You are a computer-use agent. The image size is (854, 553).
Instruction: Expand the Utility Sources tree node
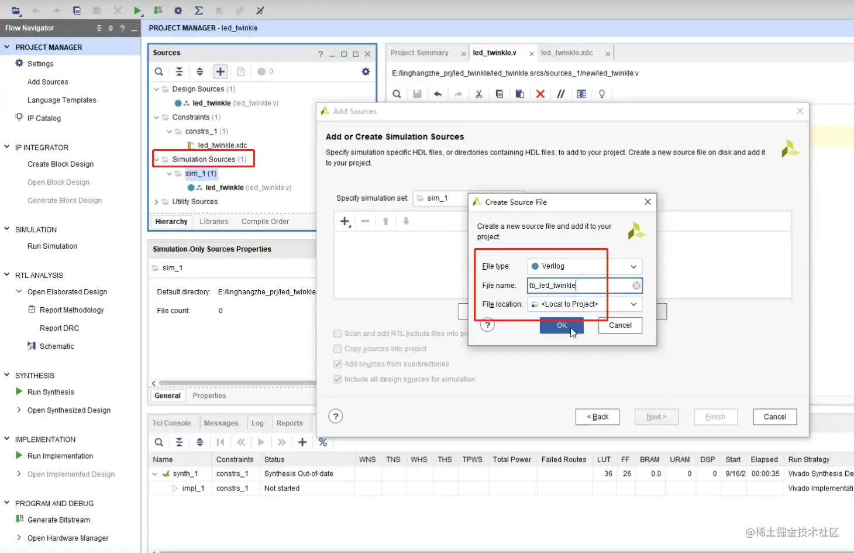[156, 202]
